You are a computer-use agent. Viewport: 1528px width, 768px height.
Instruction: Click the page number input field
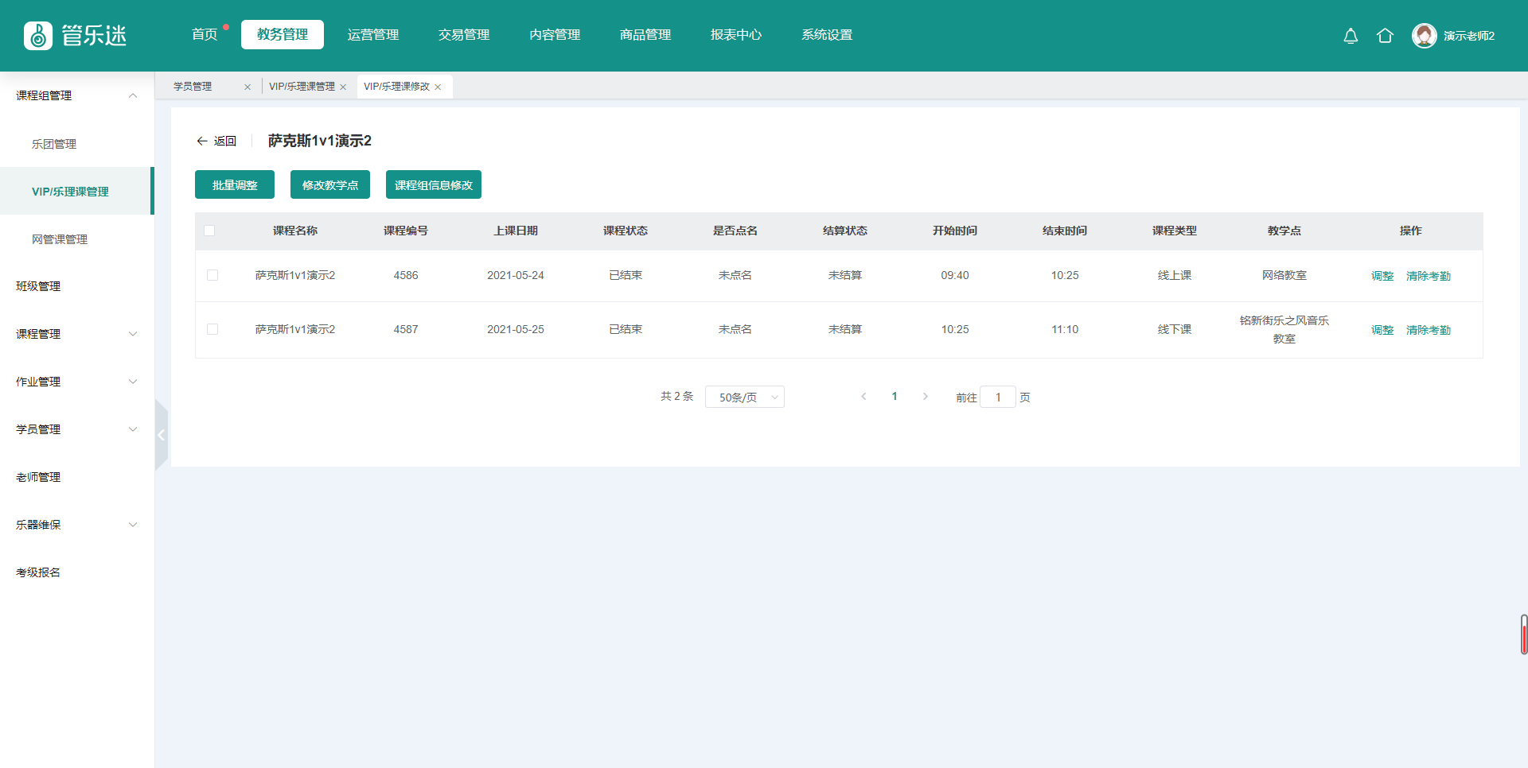[997, 397]
